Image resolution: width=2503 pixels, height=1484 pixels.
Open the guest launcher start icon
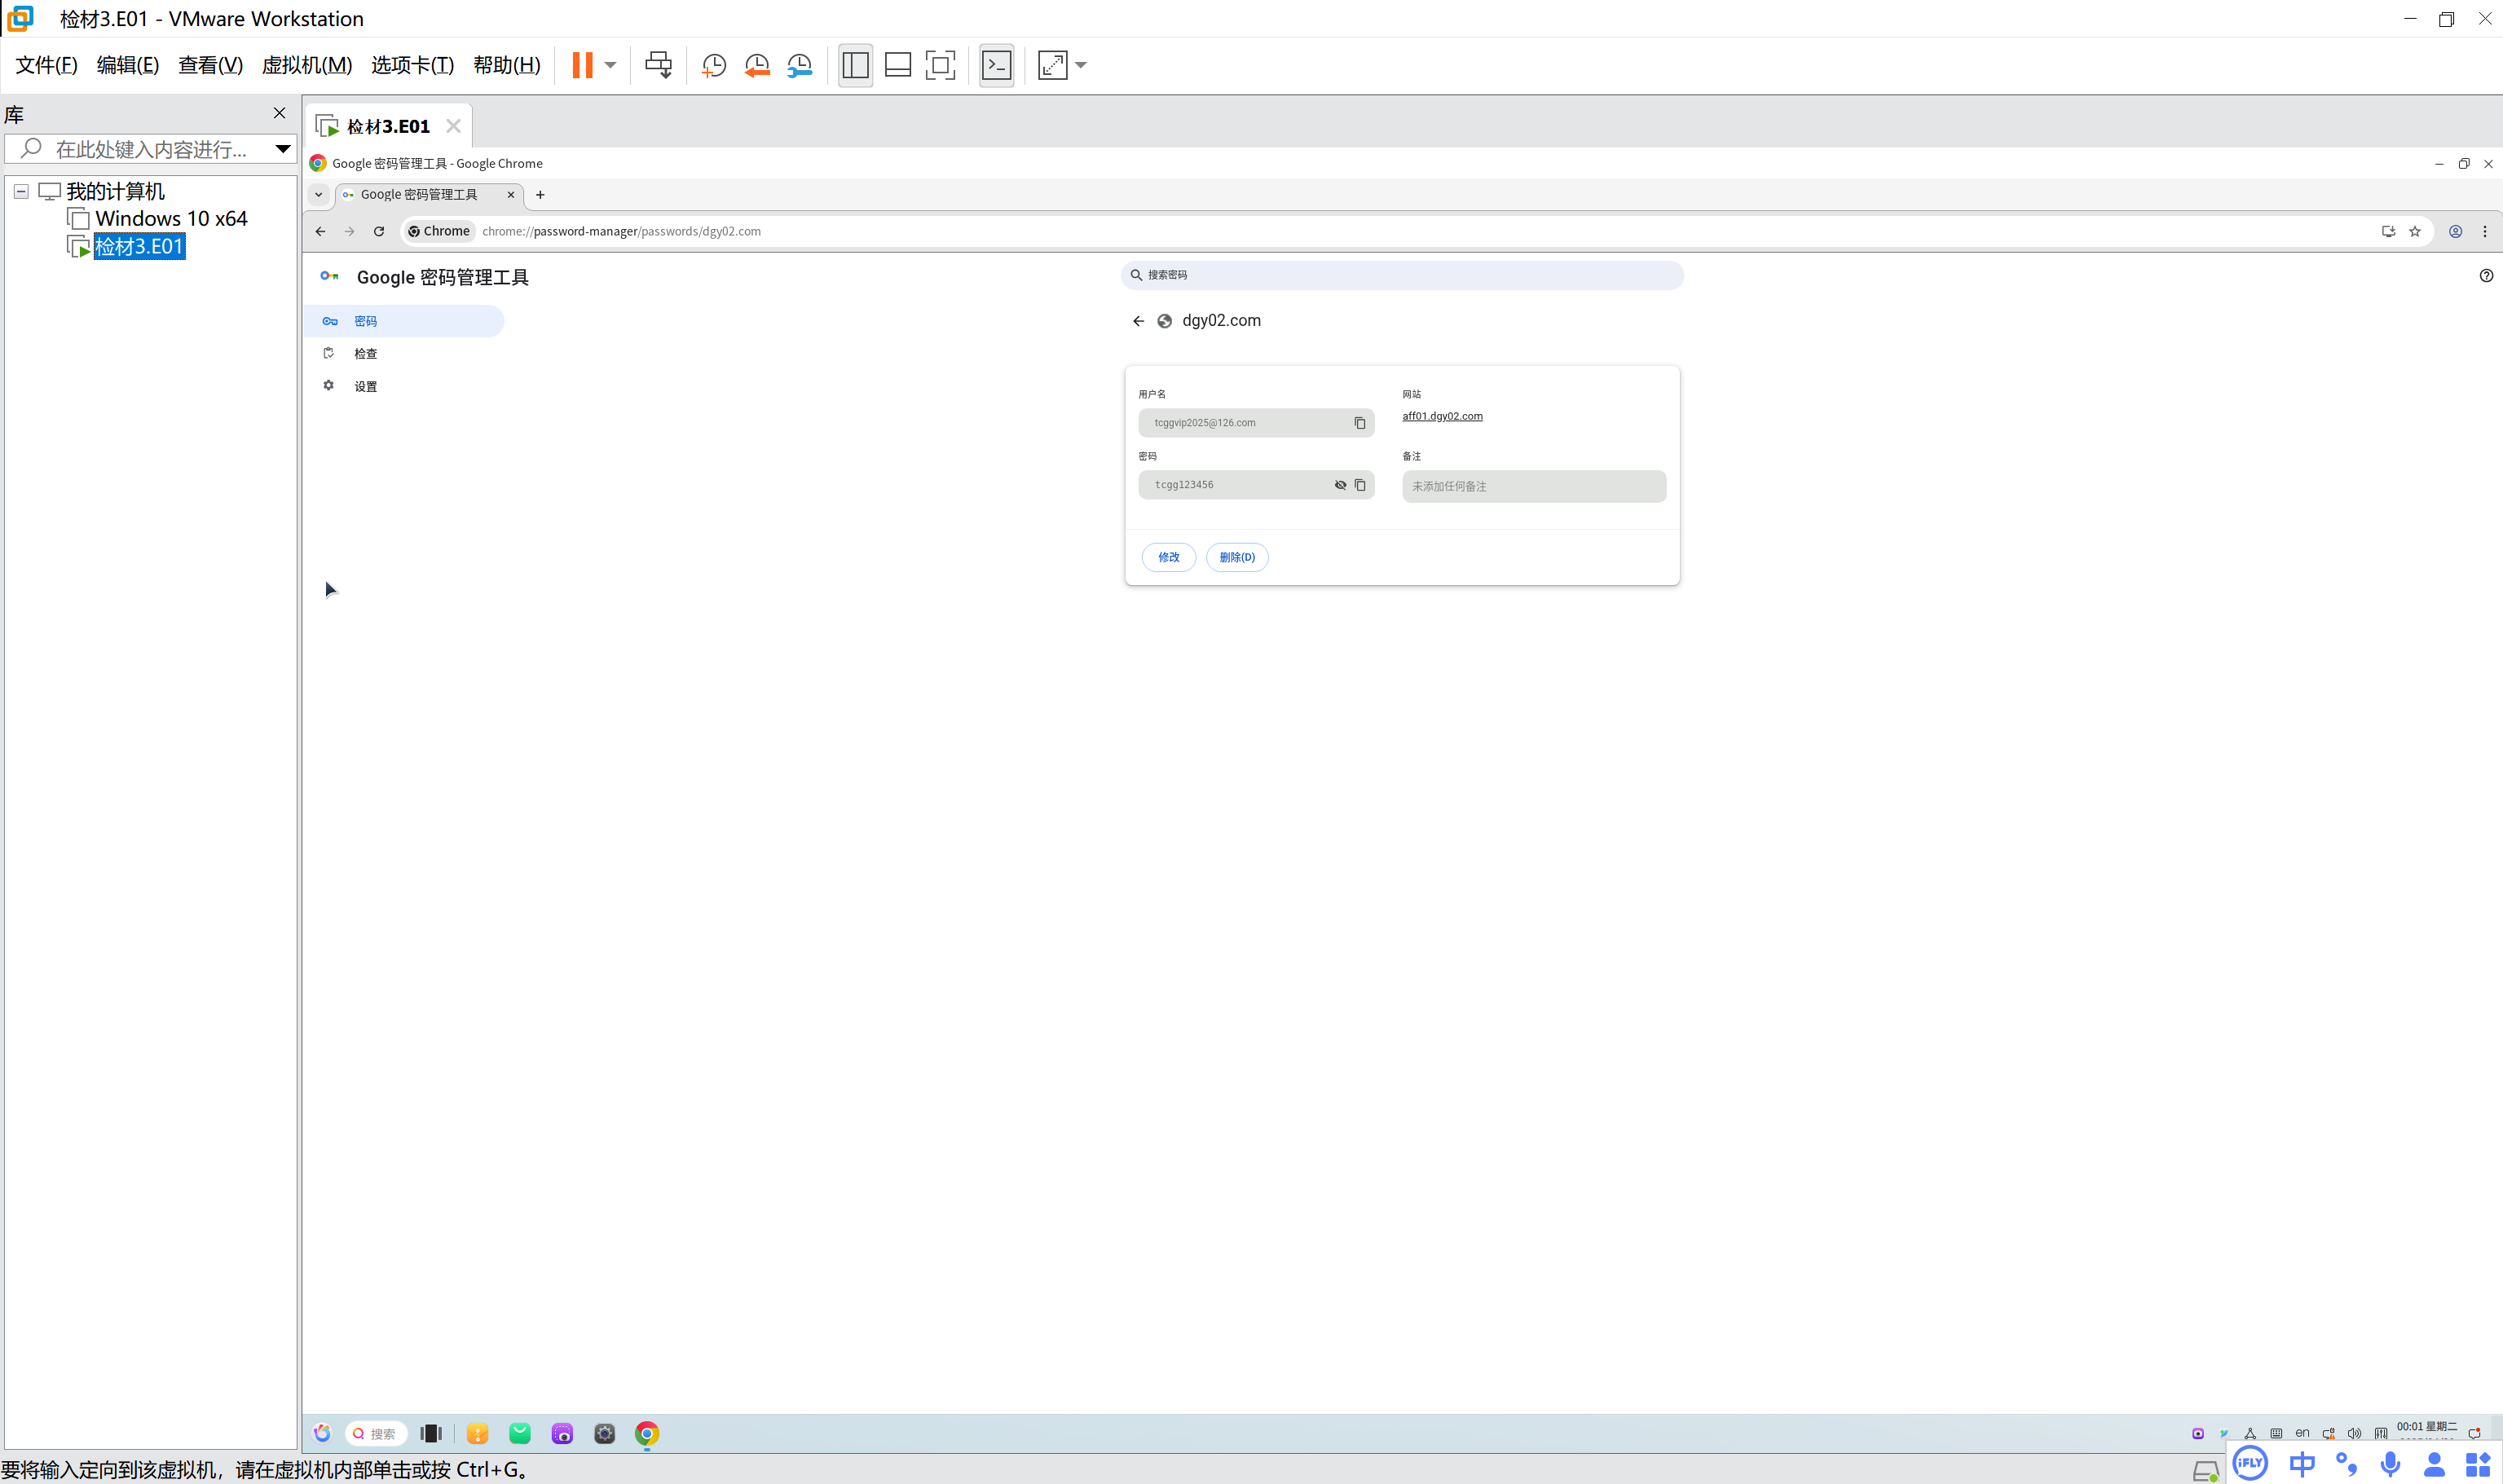click(x=322, y=1433)
